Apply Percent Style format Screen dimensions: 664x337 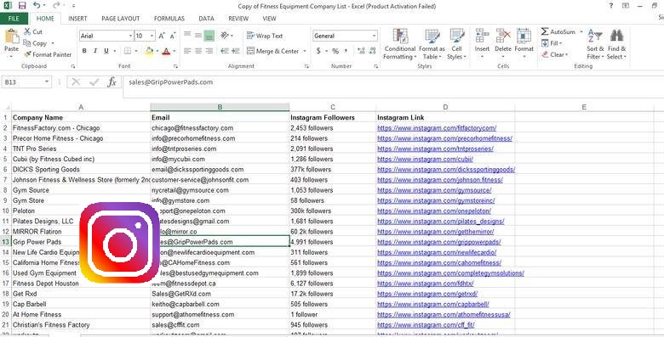pos(335,51)
